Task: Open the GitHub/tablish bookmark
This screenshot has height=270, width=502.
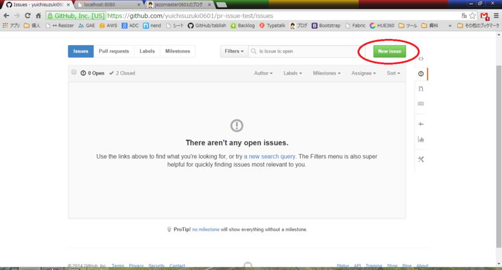Action: pos(207,26)
